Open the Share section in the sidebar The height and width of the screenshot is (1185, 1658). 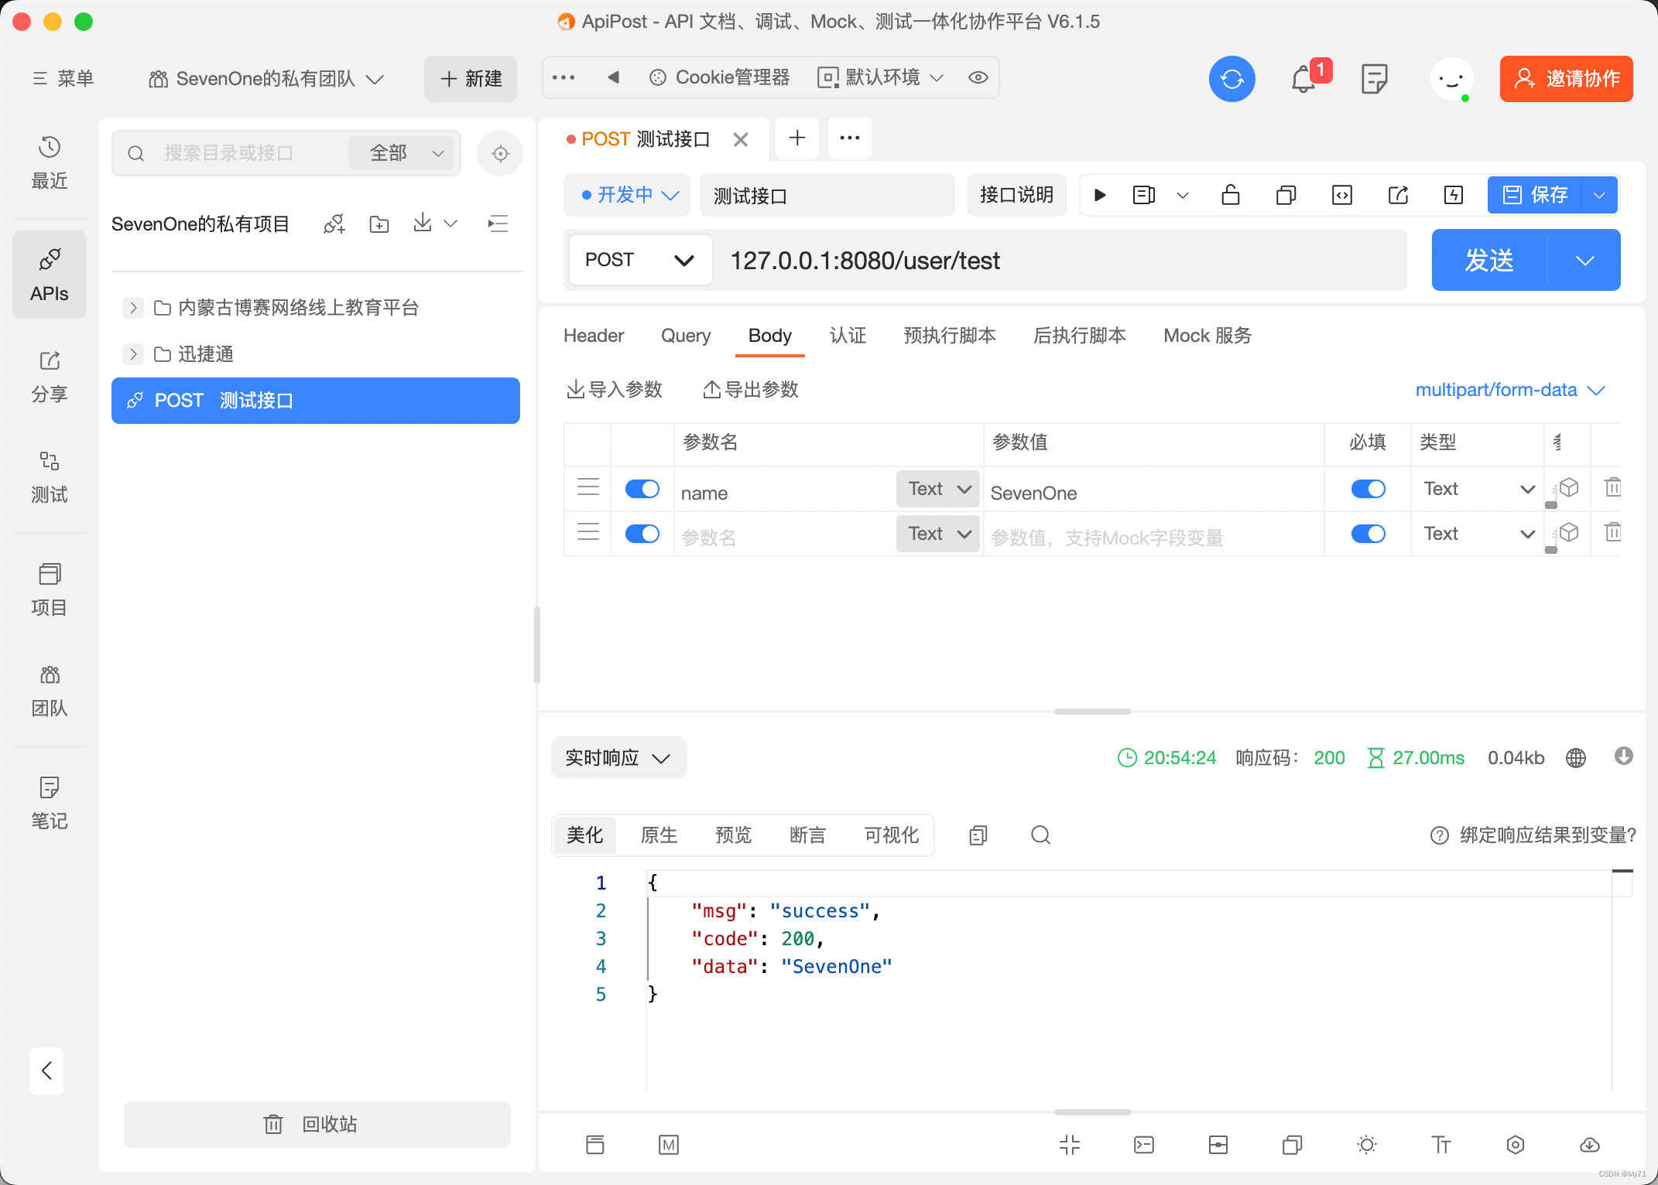pyautogui.click(x=50, y=377)
